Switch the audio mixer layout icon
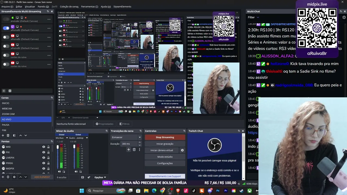The width and height of the screenshot is (347, 195). click(82, 177)
